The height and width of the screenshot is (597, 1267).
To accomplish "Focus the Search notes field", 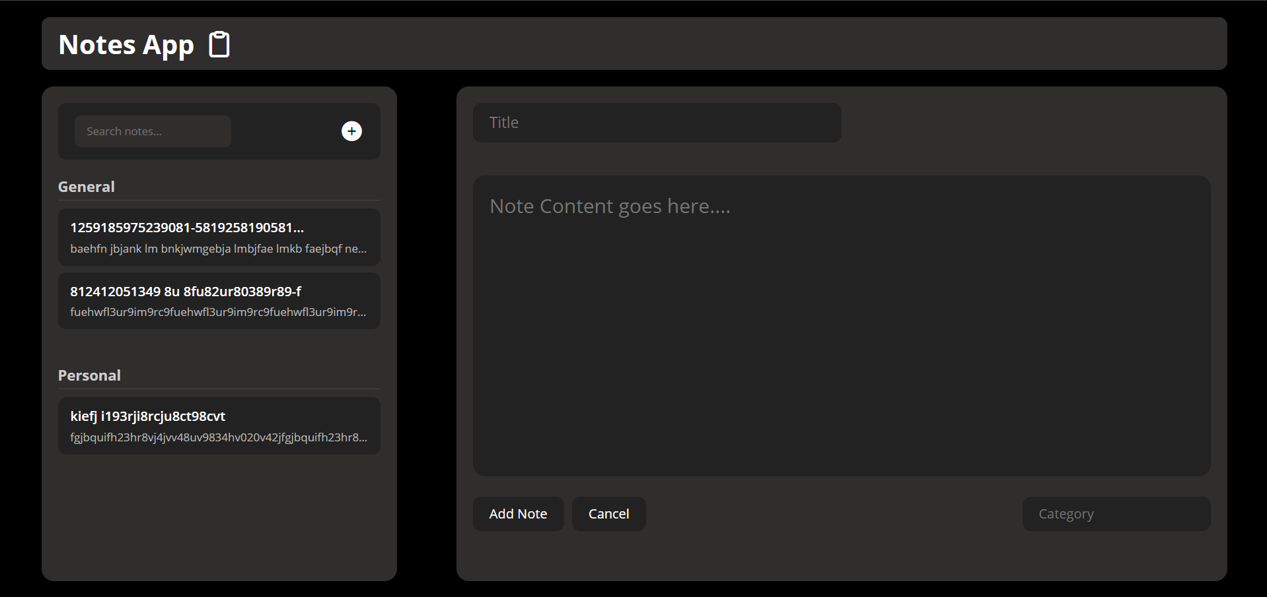I will [153, 131].
